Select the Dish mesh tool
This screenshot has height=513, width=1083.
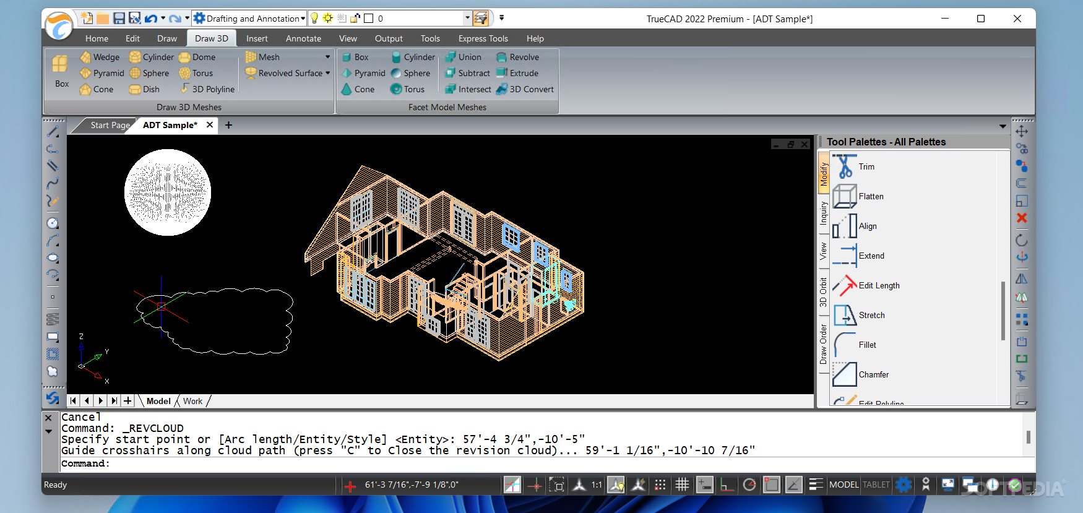(x=144, y=89)
